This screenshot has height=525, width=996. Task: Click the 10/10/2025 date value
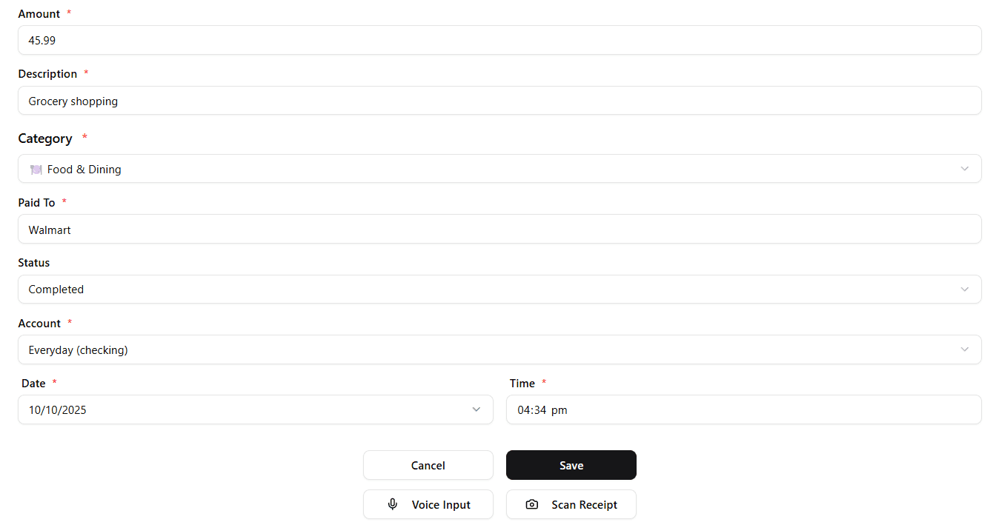click(58, 410)
